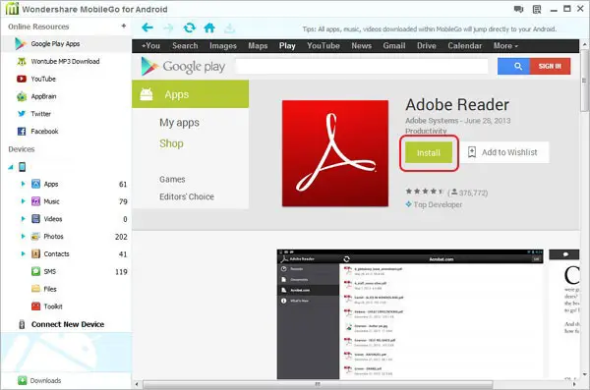This screenshot has height=390, width=590.
Task: Click the Contacts category icon
Action: point(35,253)
